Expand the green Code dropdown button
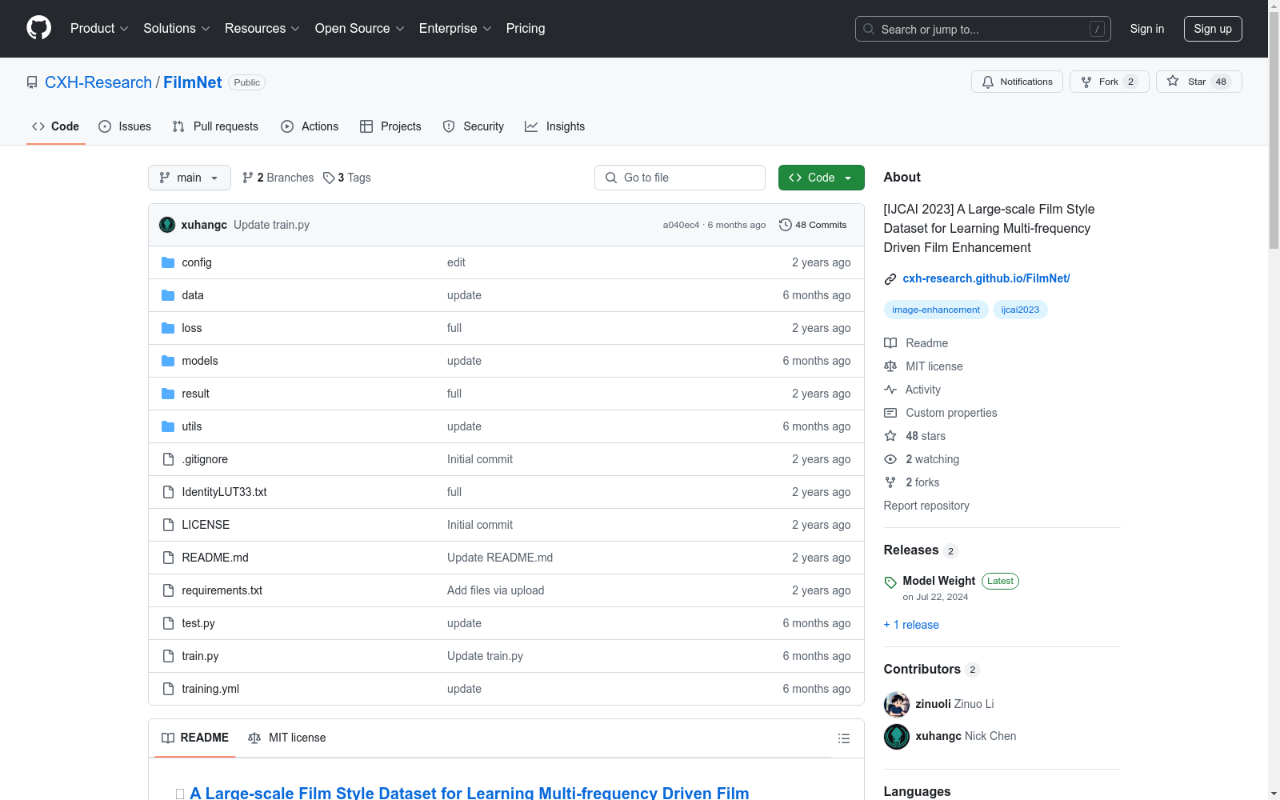The height and width of the screenshot is (800, 1280). click(821, 178)
